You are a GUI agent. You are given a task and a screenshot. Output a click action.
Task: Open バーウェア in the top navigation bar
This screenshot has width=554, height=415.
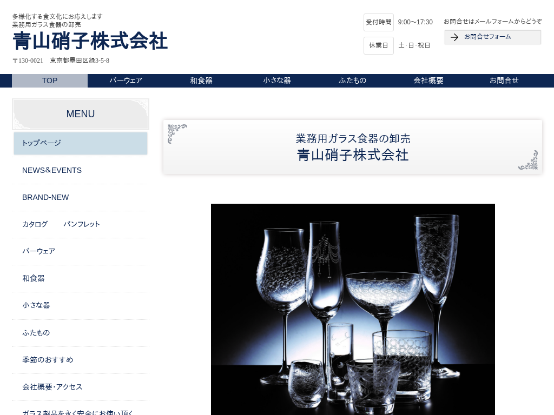click(126, 81)
